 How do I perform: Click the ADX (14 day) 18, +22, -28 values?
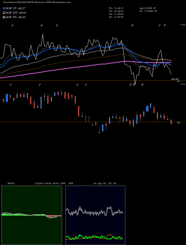pos(105,183)
